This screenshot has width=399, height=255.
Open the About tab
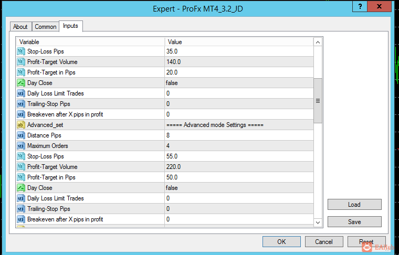point(20,27)
